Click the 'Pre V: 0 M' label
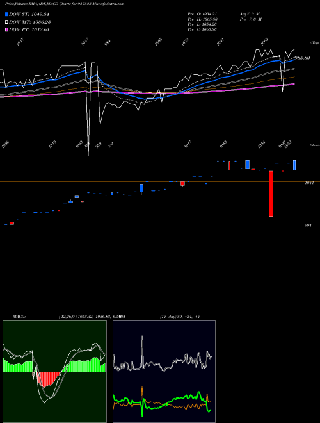Viewport: 320px width, 423px height. click(x=250, y=19)
